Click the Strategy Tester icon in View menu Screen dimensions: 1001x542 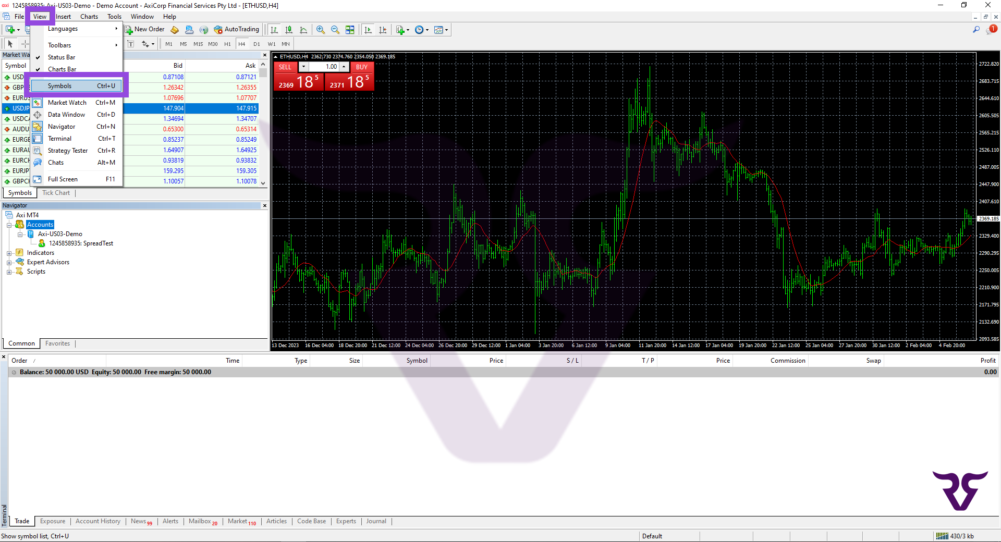tap(38, 151)
